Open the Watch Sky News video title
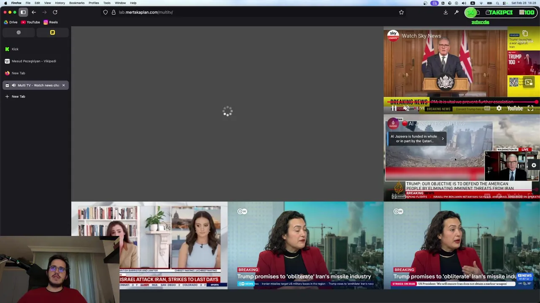 coord(421,36)
